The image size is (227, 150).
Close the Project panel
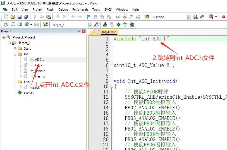tap(83, 31)
